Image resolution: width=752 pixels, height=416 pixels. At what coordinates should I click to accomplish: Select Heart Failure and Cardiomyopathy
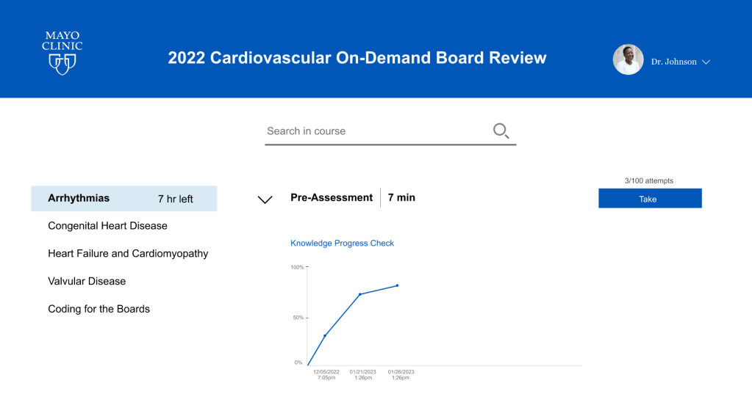coord(128,254)
